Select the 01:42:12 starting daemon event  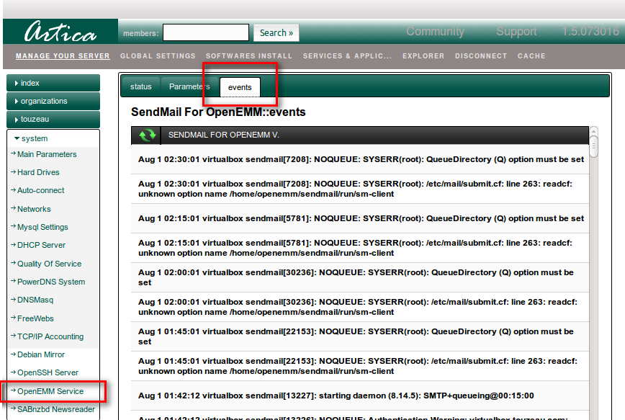coord(360,396)
